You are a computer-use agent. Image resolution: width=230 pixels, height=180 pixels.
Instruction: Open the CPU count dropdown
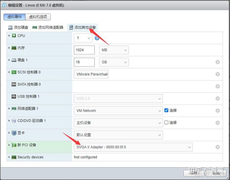pyautogui.click(x=83, y=38)
